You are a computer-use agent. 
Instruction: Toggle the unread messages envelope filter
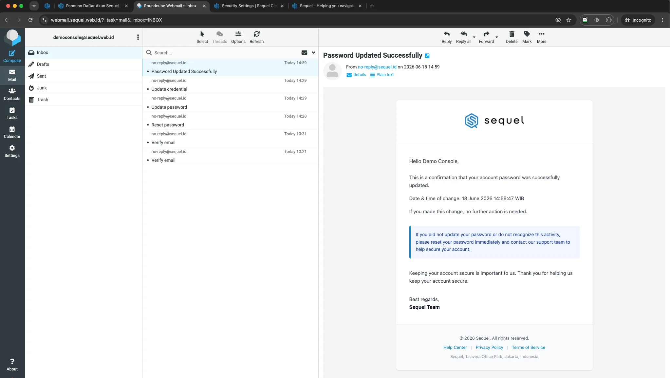304,52
